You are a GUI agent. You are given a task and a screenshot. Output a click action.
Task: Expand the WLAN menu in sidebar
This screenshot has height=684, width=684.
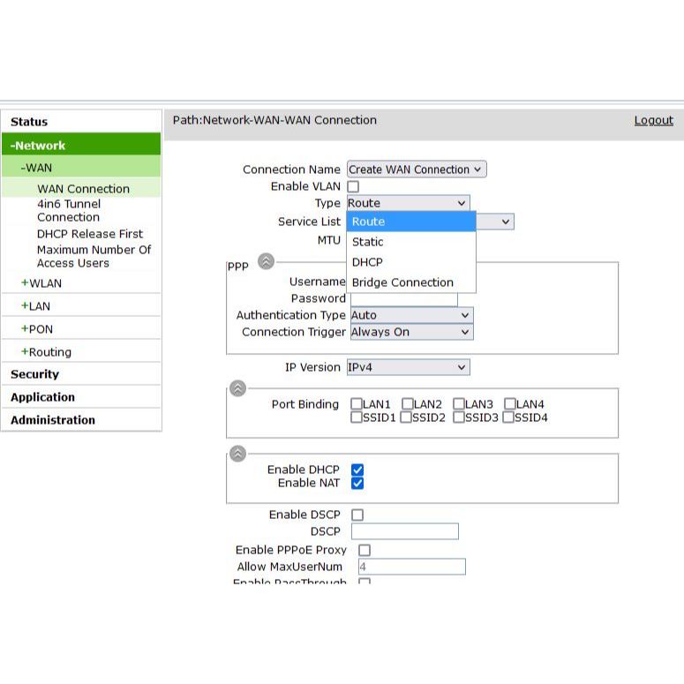(x=41, y=283)
